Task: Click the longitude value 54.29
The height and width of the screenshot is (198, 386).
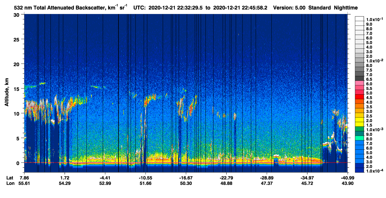Action: click(x=65, y=183)
